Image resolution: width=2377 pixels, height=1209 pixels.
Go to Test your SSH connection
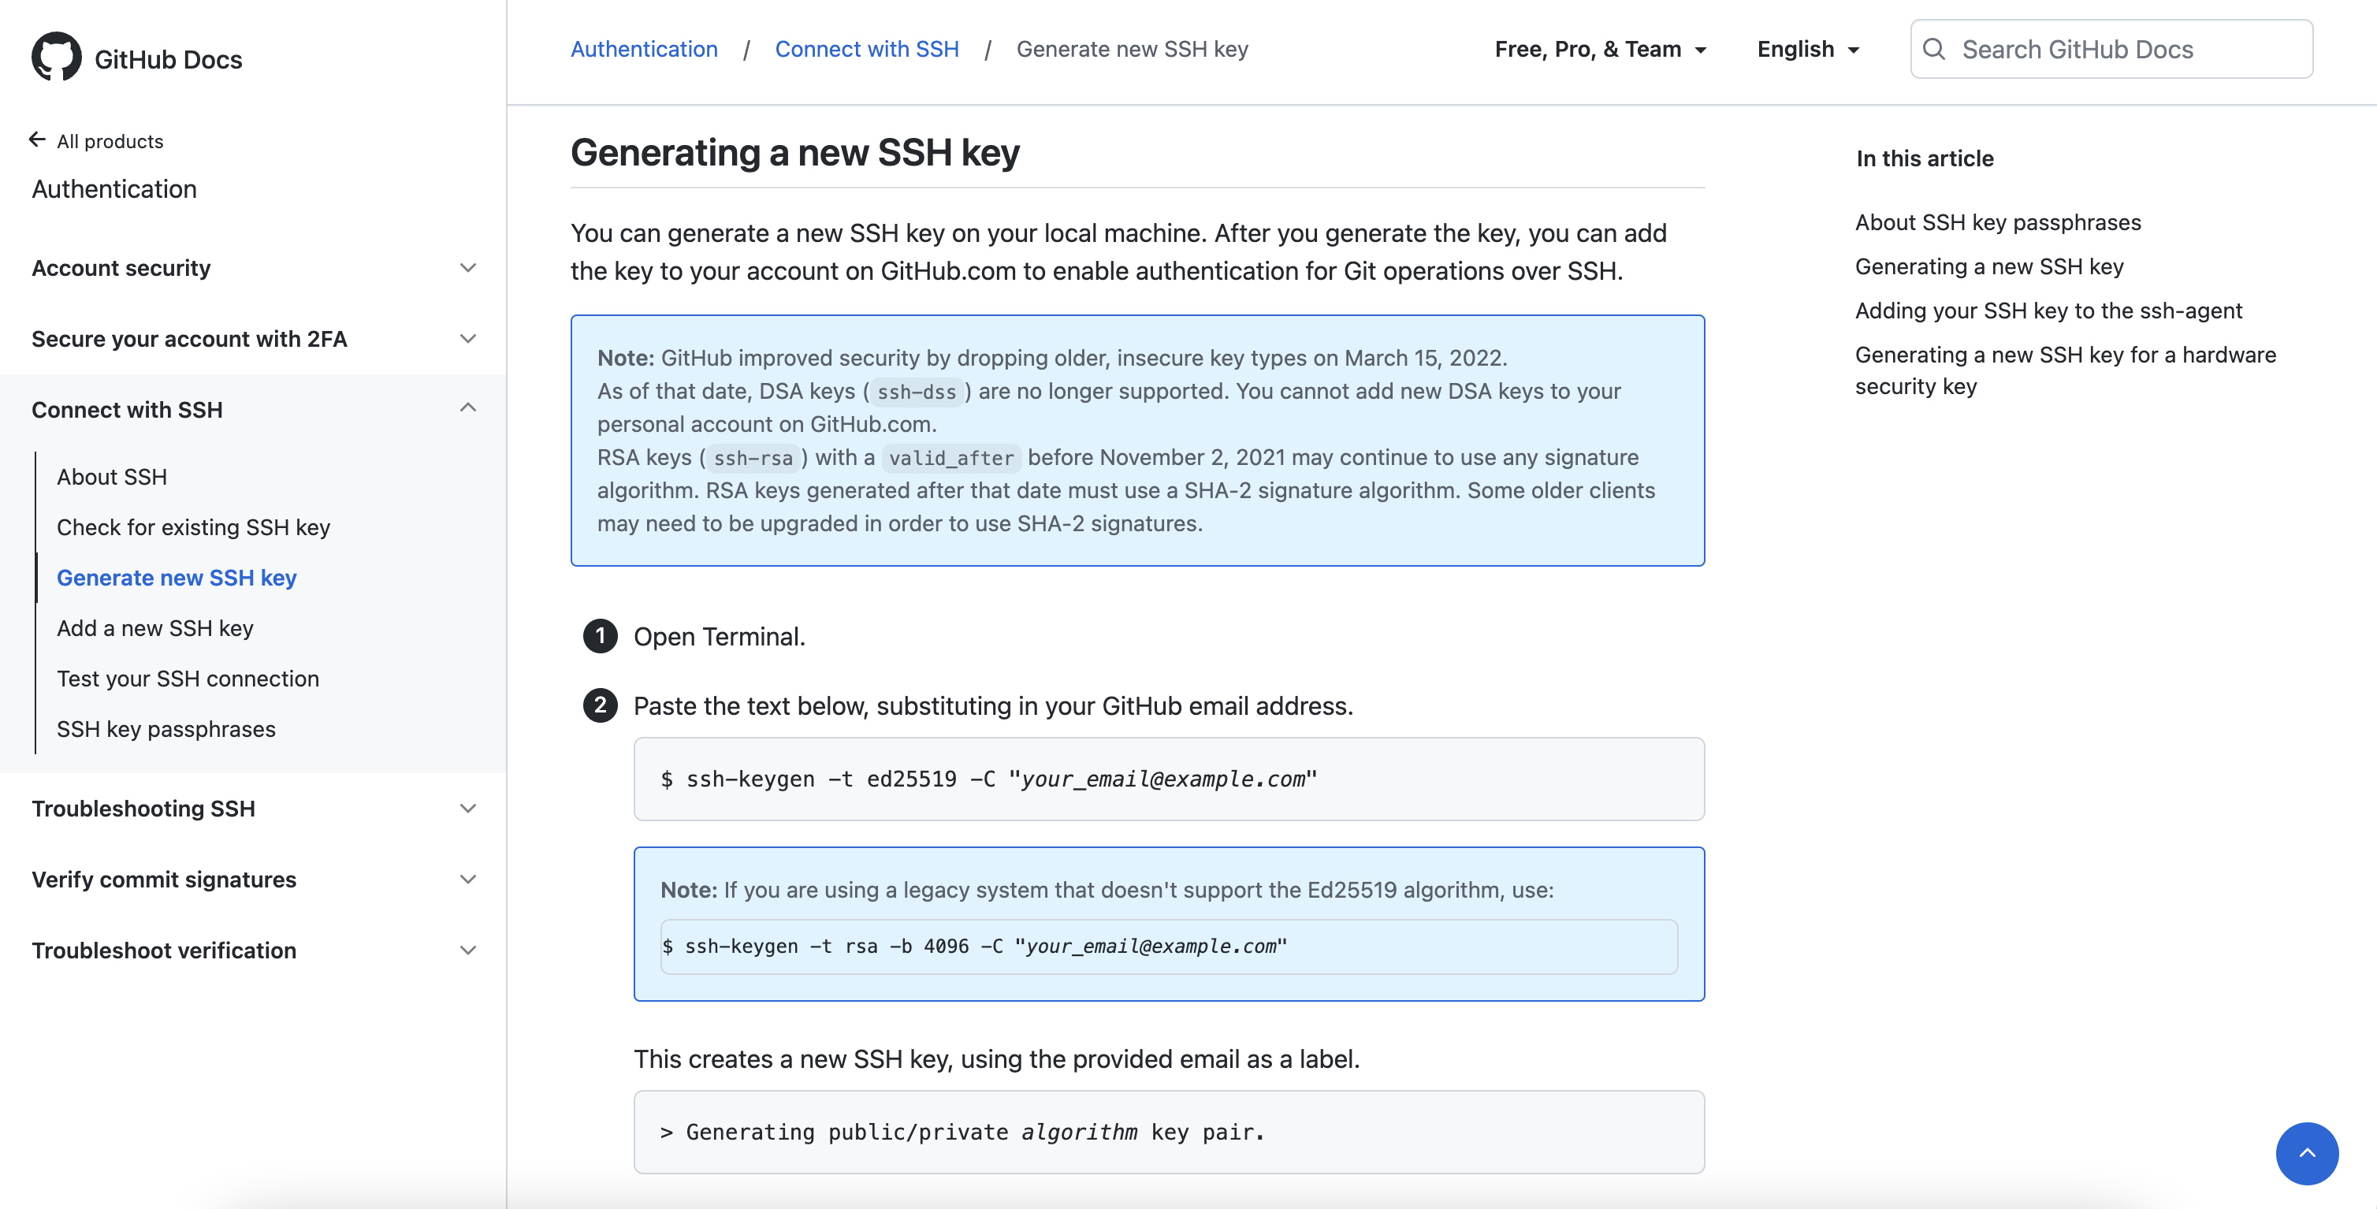pyautogui.click(x=188, y=679)
